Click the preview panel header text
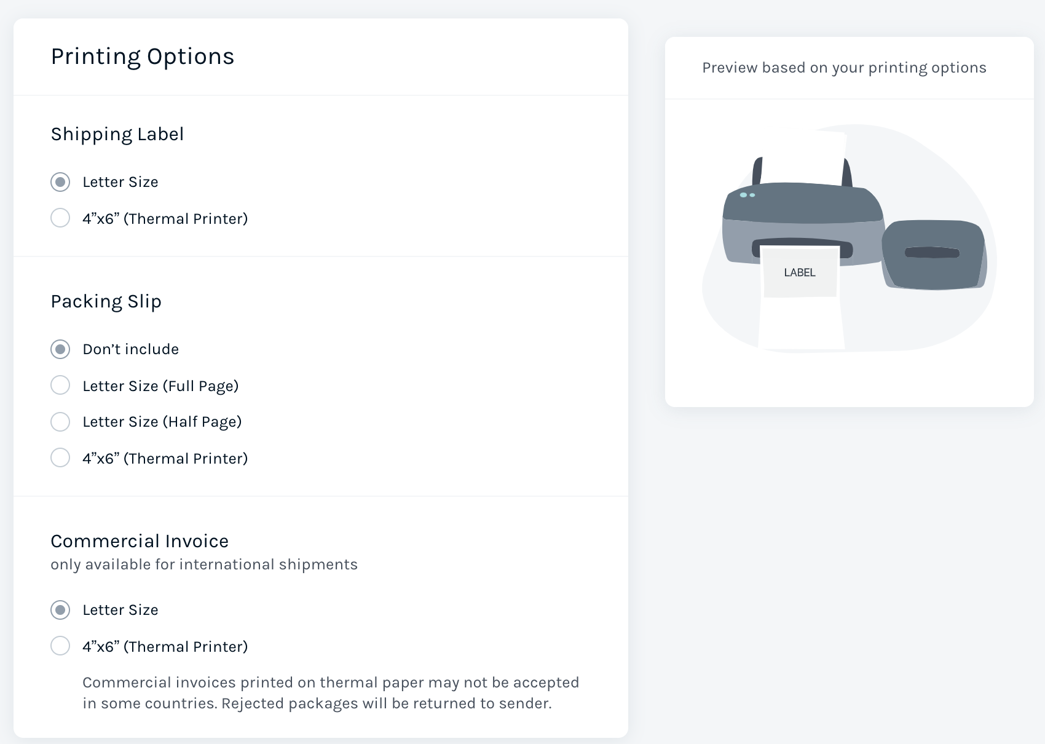Image resolution: width=1045 pixels, height=744 pixels. (843, 68)
